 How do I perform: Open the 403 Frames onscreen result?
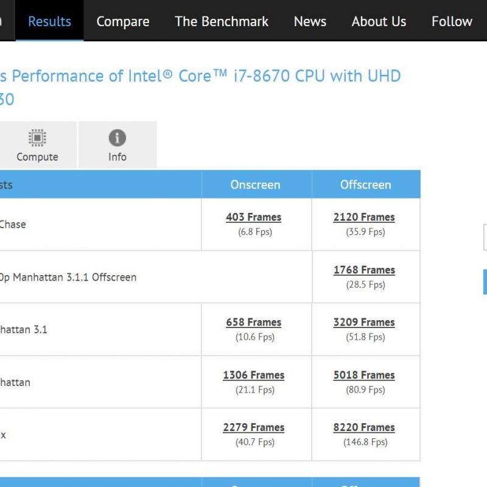pyautogui.click(x=253, y=217)
